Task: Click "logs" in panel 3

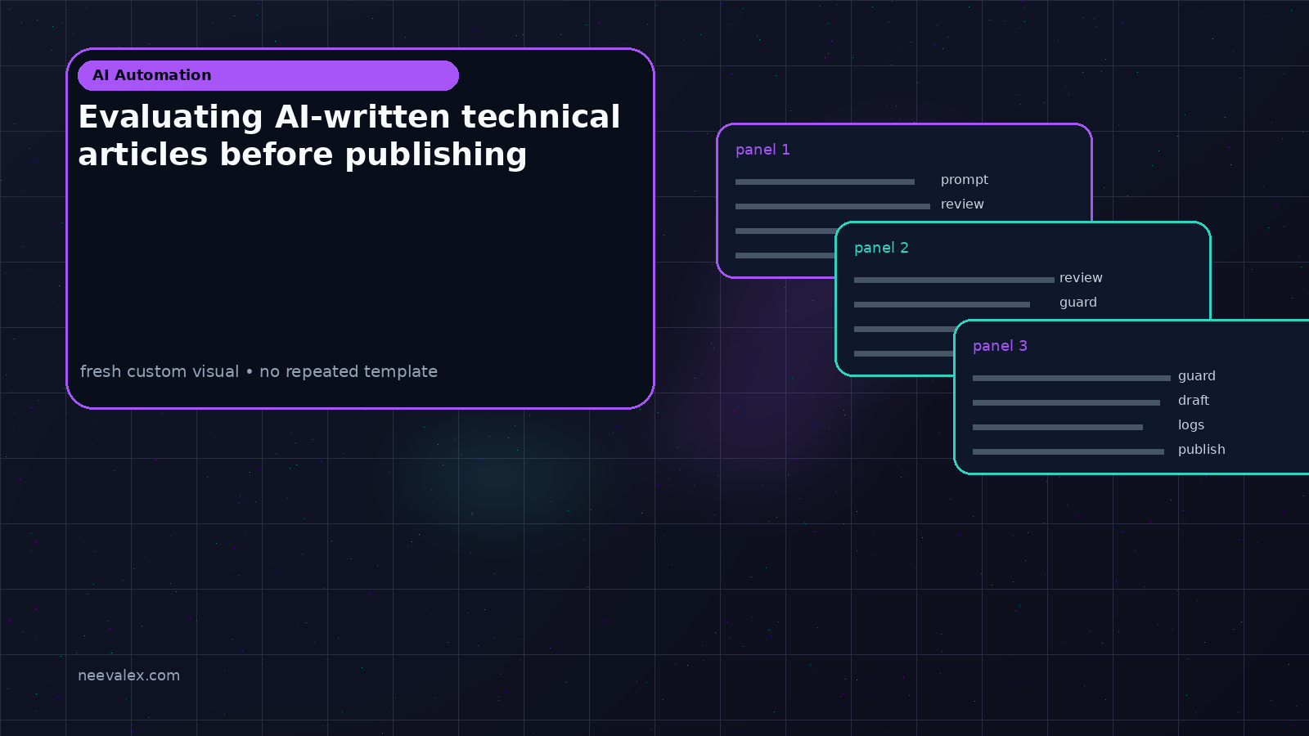Action: (1191, 425)
